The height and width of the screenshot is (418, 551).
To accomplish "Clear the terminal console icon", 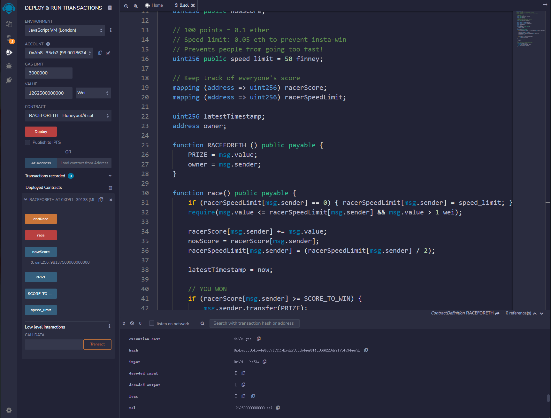I will (132, 323).
